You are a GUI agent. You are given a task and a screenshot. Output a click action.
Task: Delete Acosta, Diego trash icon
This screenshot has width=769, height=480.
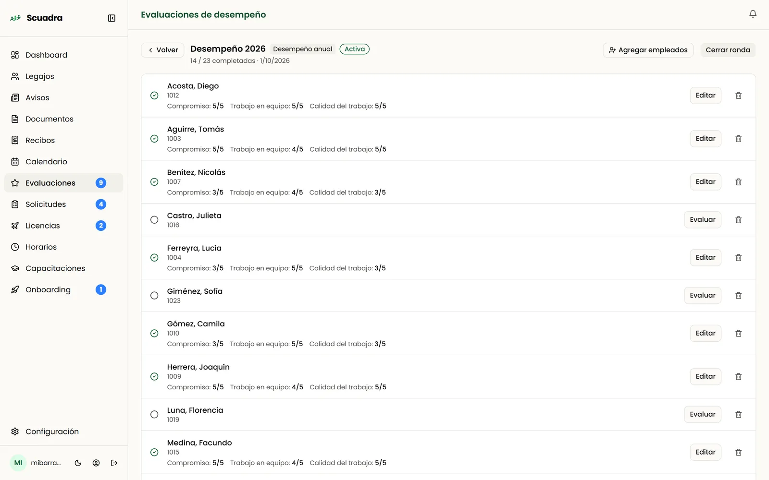738,96
